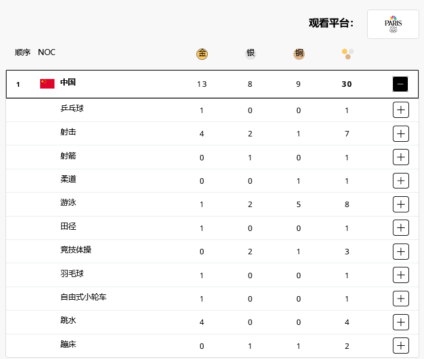Expand the 羽毛球 row details
Screen dimensions: 424x359
tap(401, 275)
